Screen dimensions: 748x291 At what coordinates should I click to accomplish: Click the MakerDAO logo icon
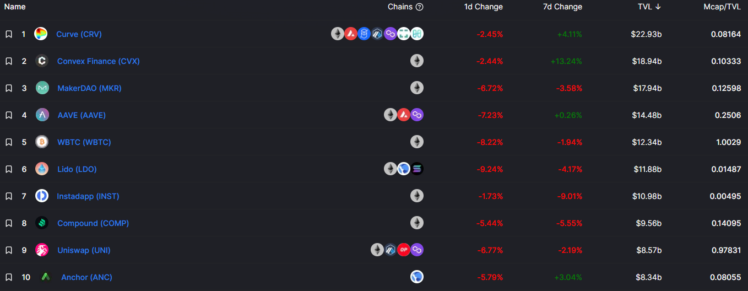[x=42, y=88]
